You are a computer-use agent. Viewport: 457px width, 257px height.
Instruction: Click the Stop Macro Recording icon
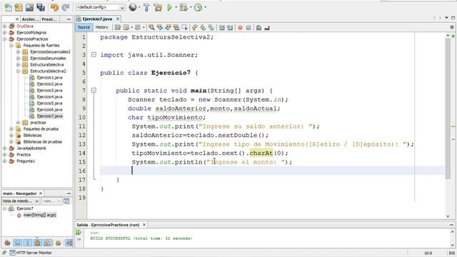pos(248,27)
